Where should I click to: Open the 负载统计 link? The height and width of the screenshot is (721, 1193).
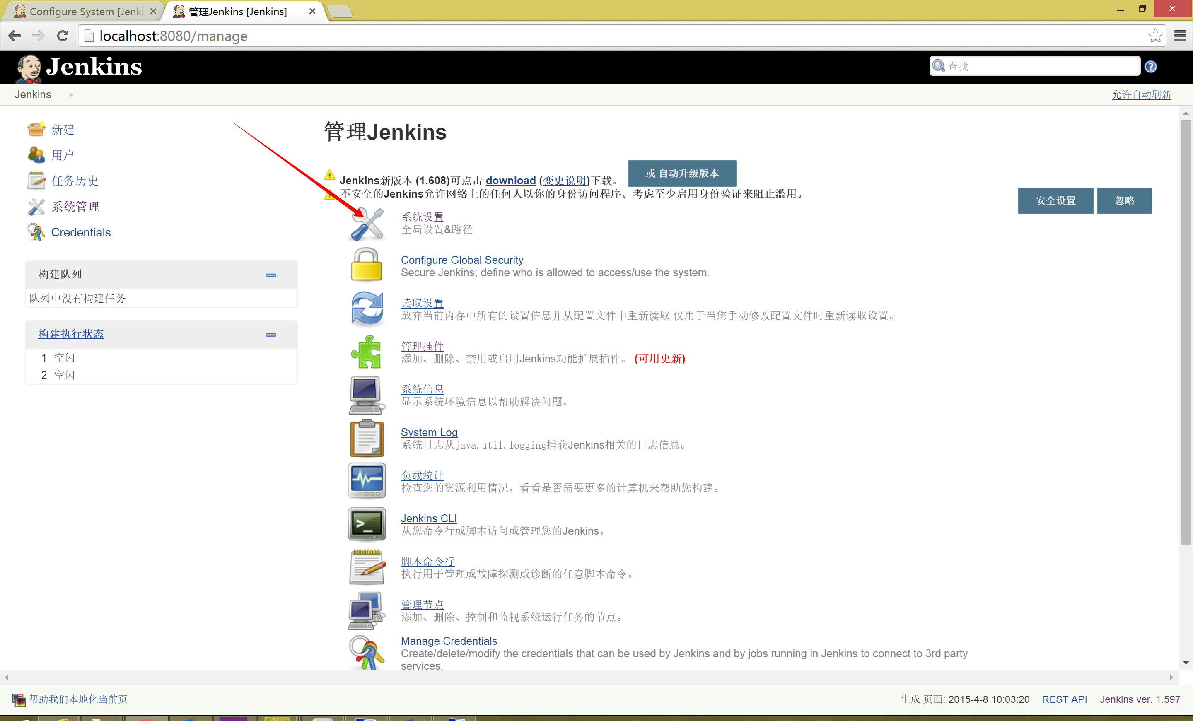pyautogui.click(x=422, y=475)
